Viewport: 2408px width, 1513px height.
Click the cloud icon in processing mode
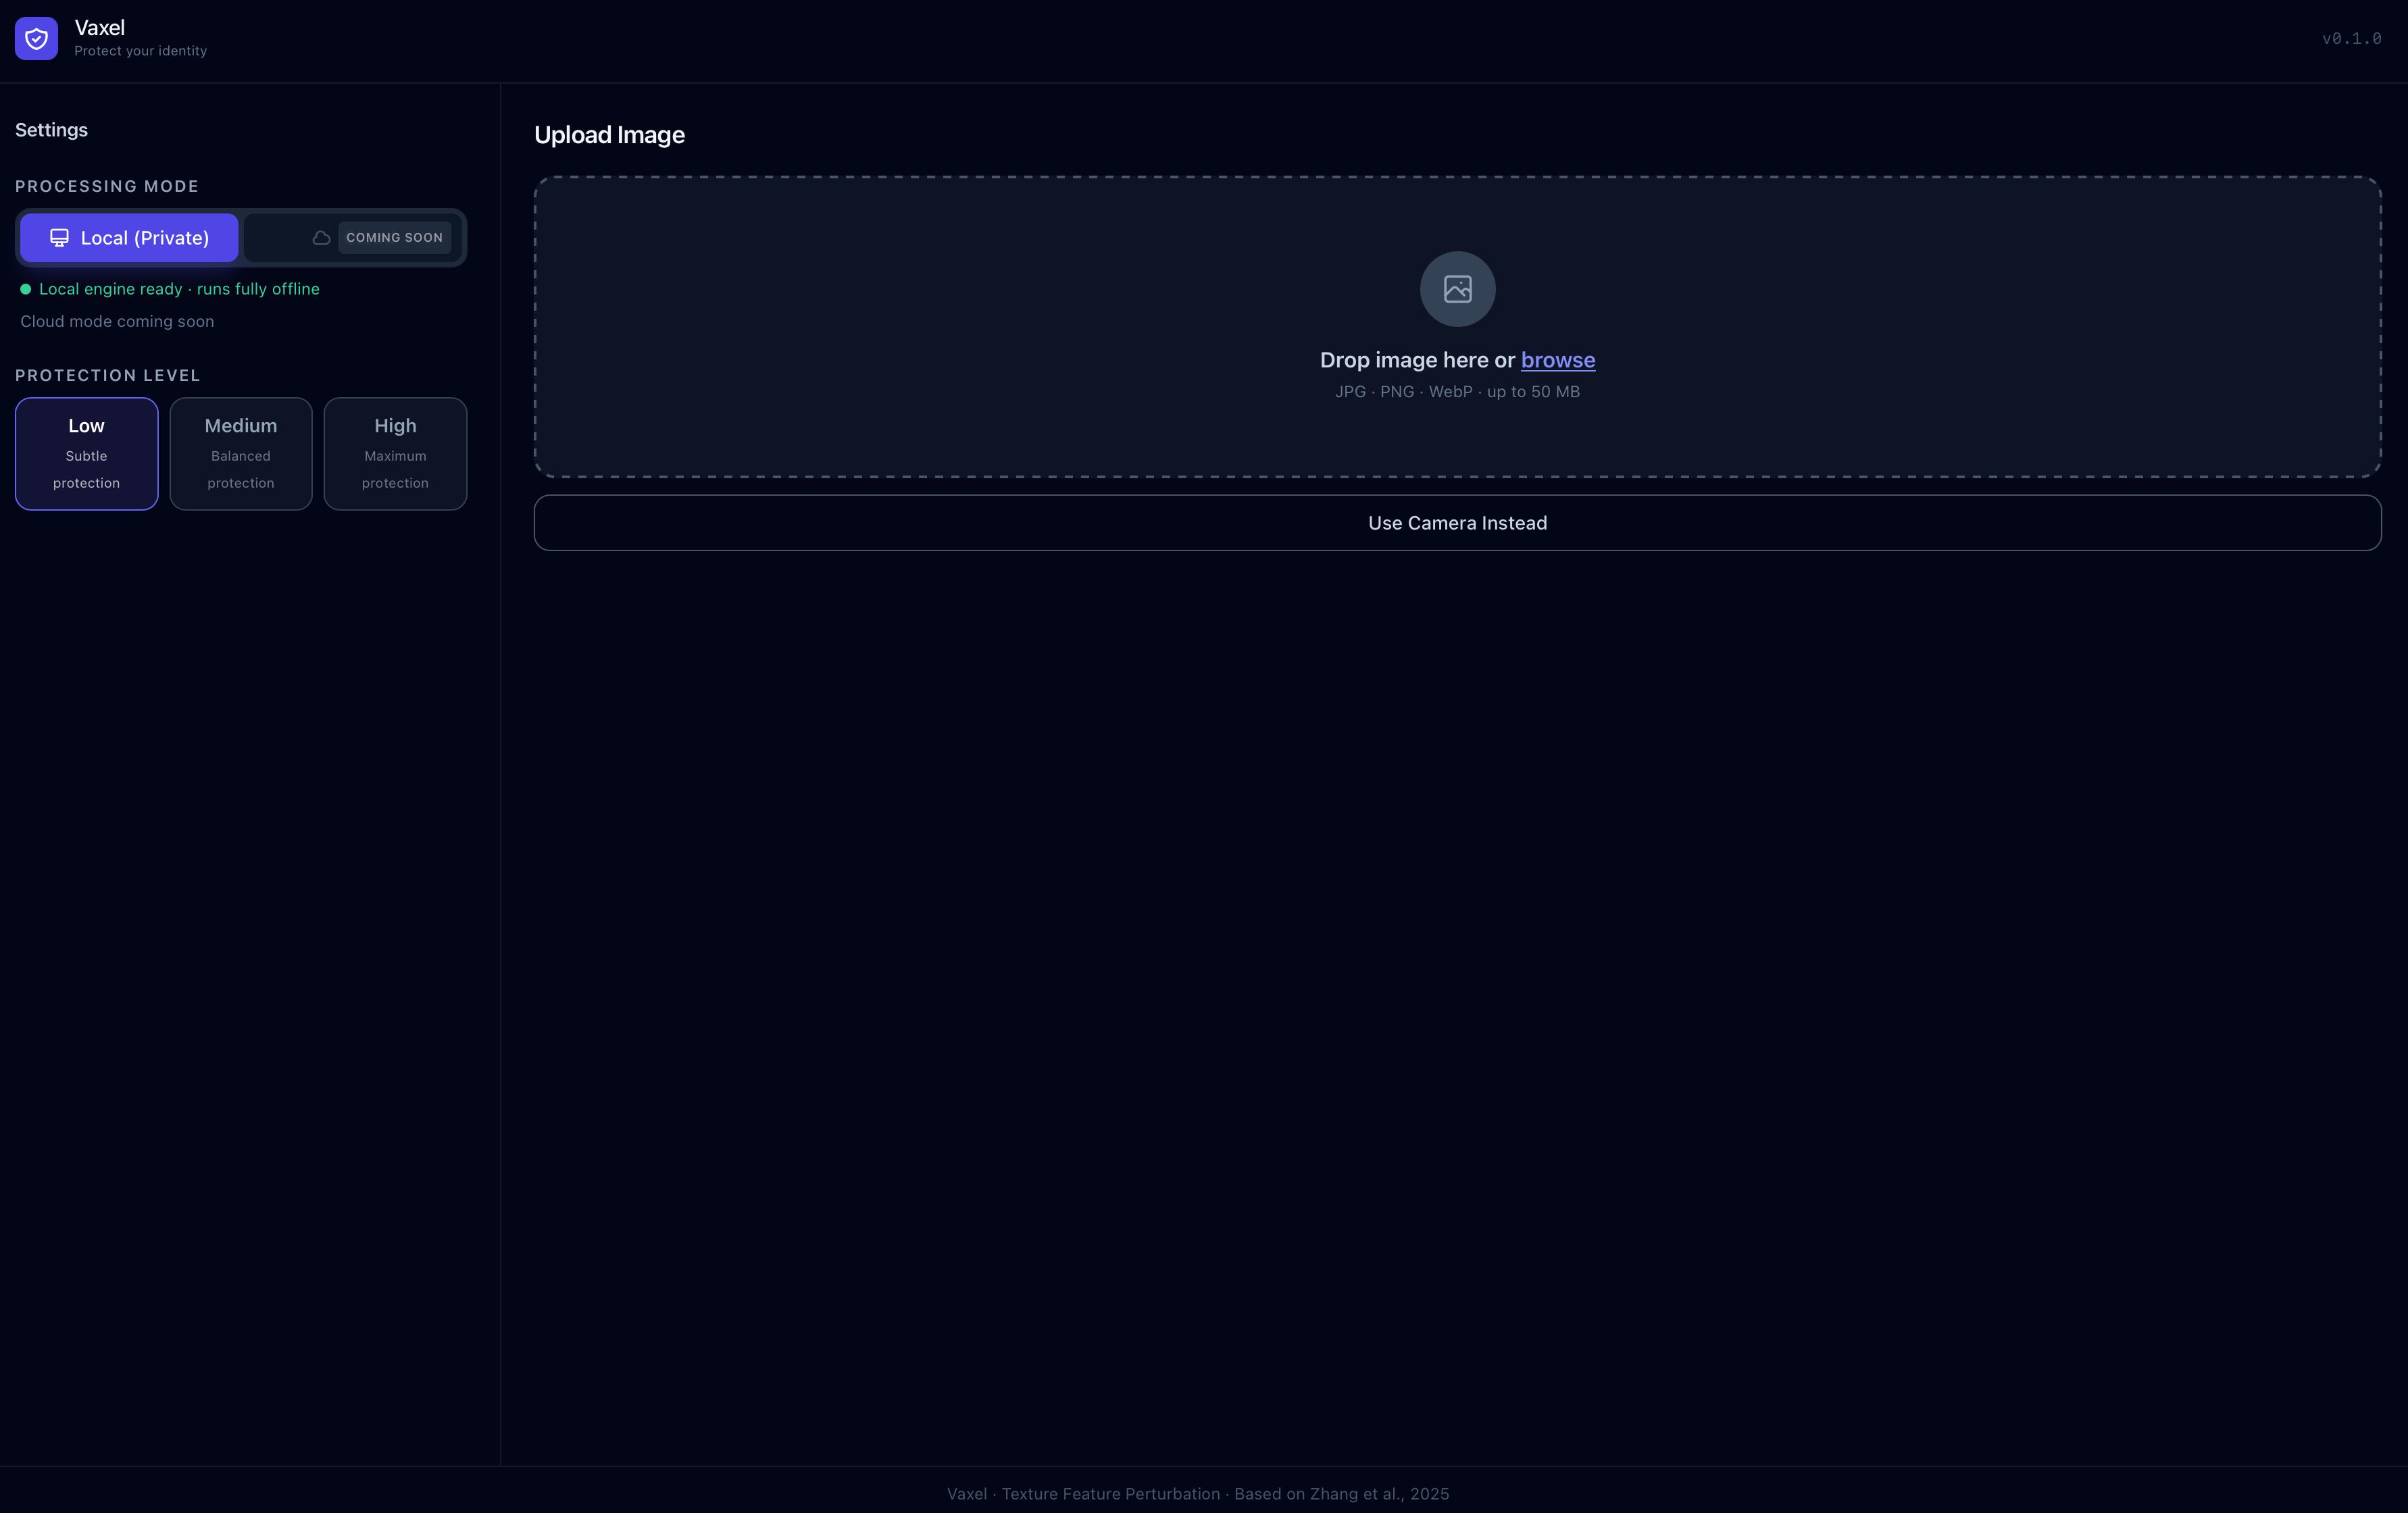[321, 238]
